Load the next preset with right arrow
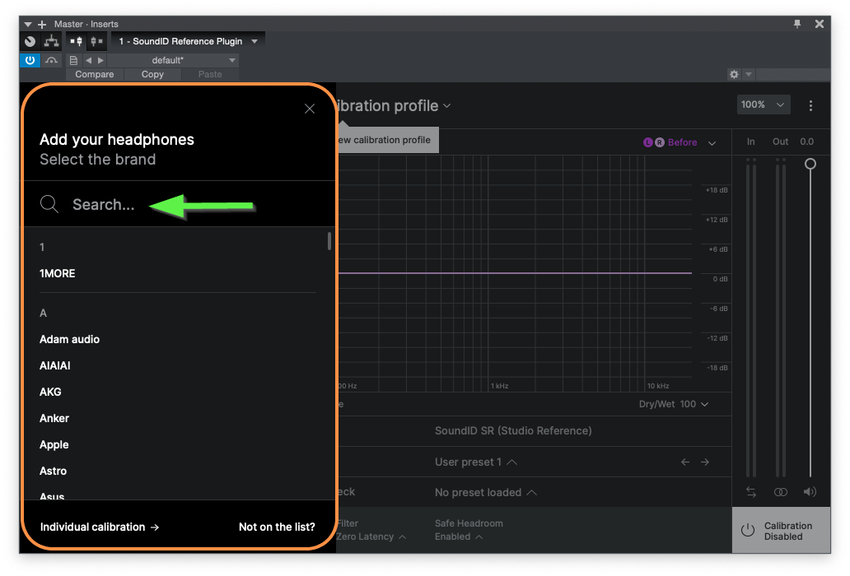This screenshot has height=576, width=850. [x=100, y=60]
